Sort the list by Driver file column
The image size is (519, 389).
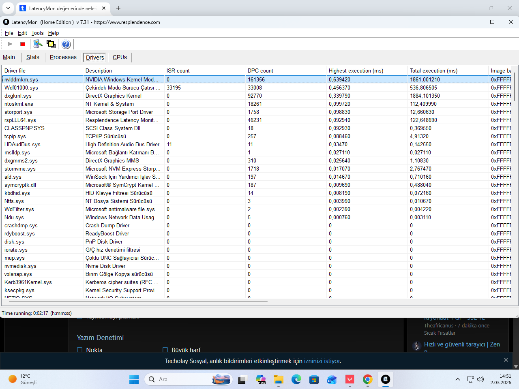[42, 71]
